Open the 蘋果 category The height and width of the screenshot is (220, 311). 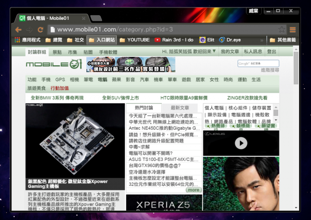[117, 80]
